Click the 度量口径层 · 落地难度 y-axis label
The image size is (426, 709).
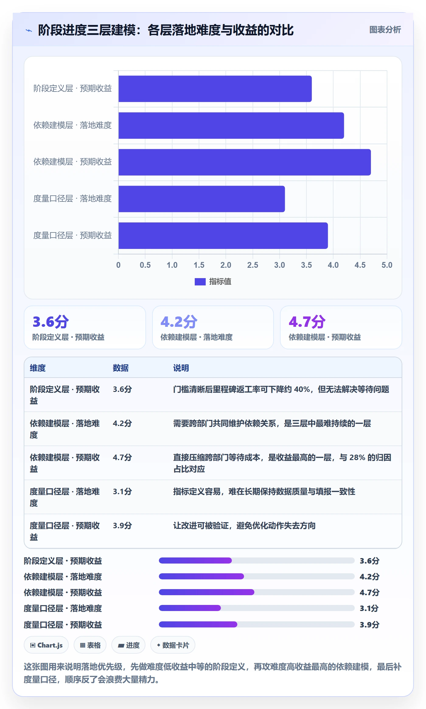pyautogui.click(x=72, y=199)
